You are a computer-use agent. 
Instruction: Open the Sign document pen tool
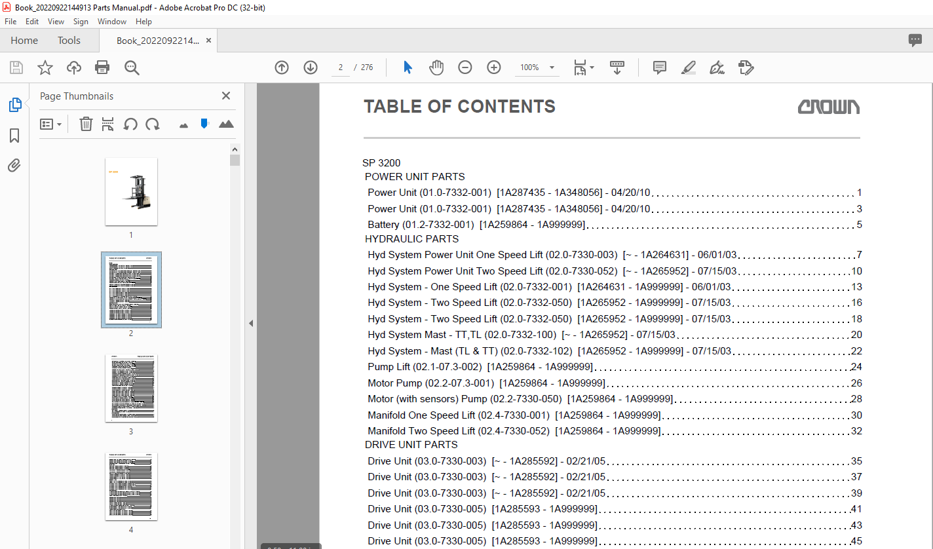pyautogui.click(x=717, y=67)
